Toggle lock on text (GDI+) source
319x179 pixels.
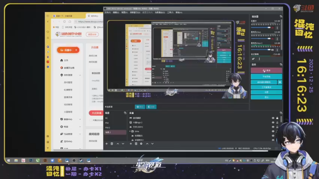click(x=277, y=127)
